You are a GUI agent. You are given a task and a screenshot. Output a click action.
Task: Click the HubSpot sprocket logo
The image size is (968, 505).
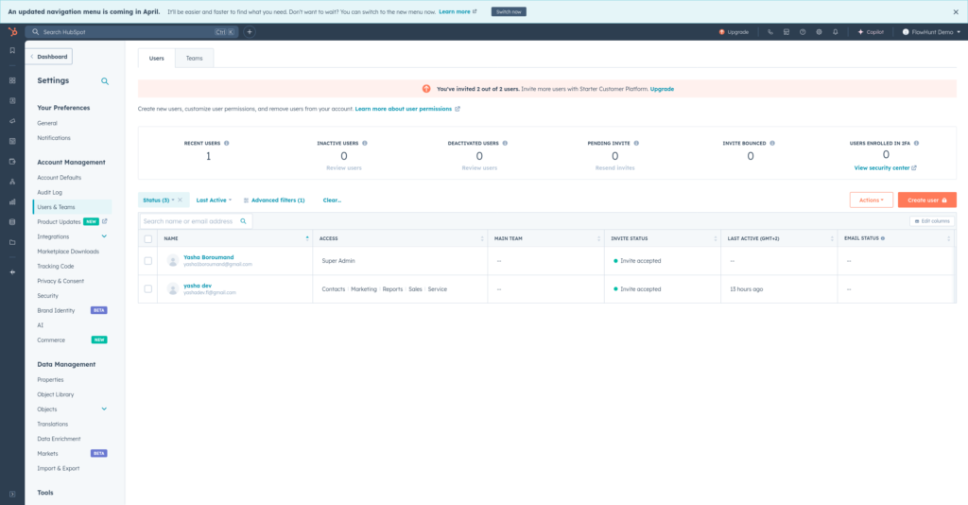(12, 32)
